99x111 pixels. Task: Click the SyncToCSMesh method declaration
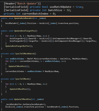[x=16, y=79]
